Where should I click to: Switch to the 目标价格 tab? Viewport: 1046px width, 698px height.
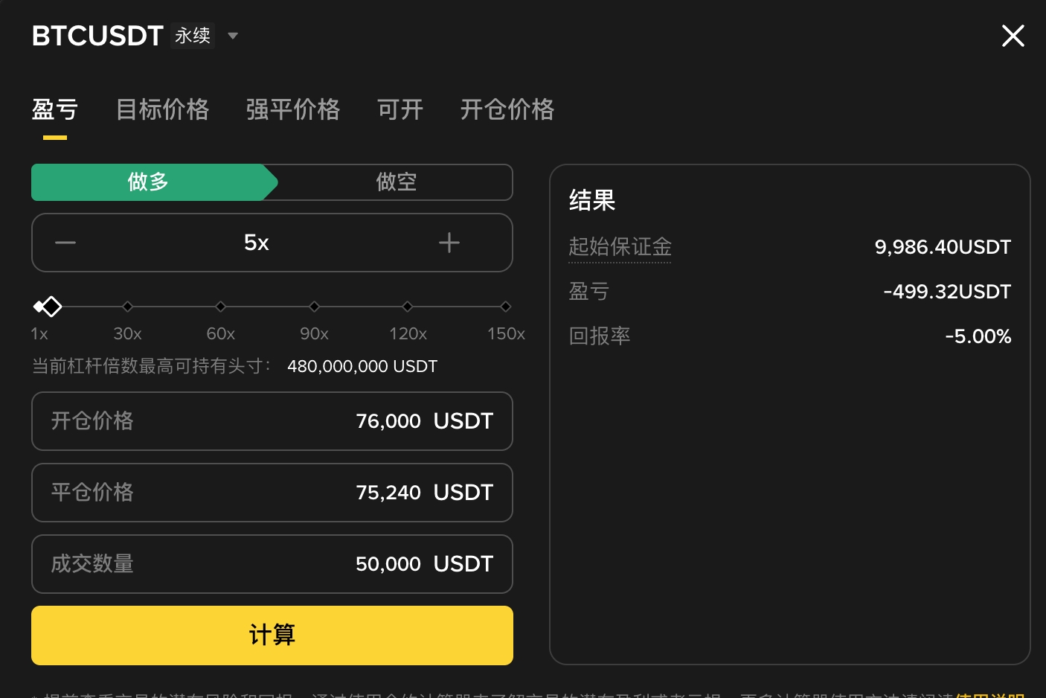click(x=163, y=109)
